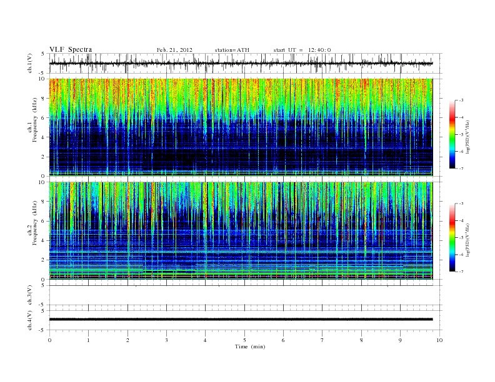Click the ch.1 spectrogram color scale bar

click(x=452, y=134)
